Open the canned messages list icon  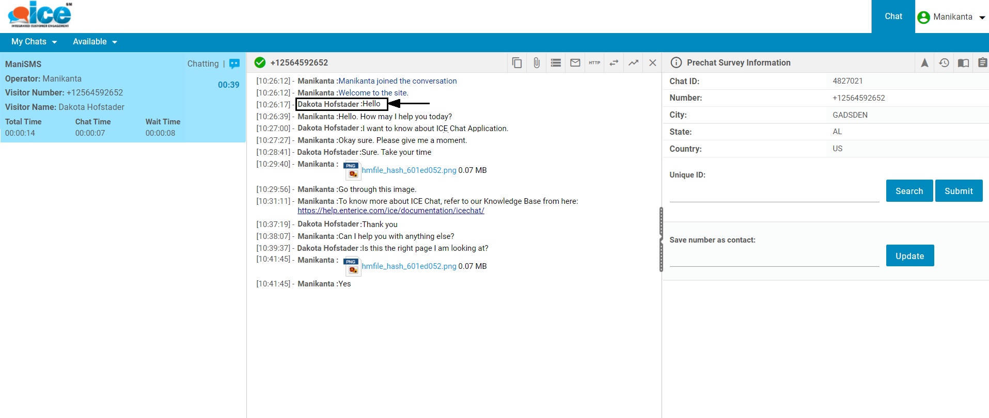tap(556, 63)
